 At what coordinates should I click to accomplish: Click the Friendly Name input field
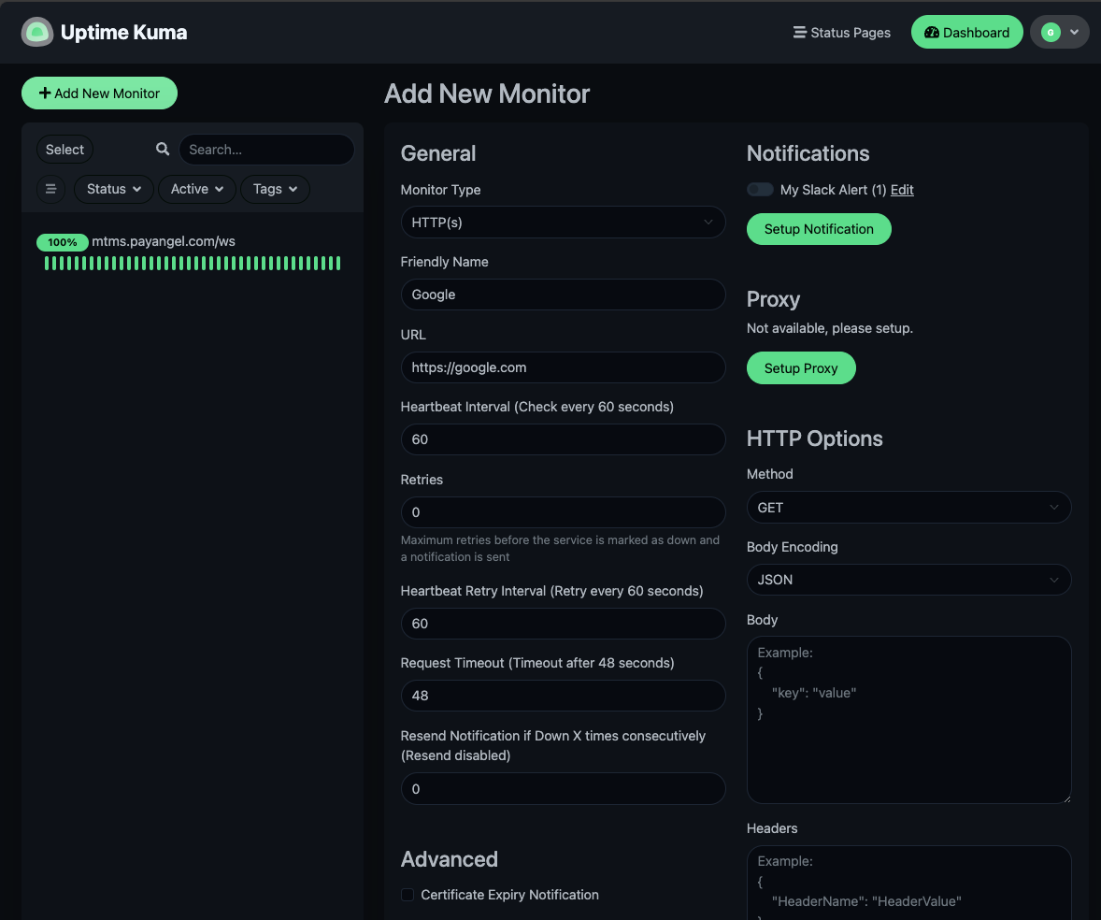(563, 295)
